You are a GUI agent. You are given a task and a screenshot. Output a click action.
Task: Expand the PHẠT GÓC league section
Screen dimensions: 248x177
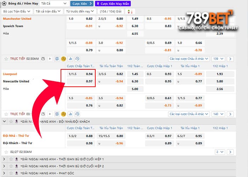coord(4,173)
